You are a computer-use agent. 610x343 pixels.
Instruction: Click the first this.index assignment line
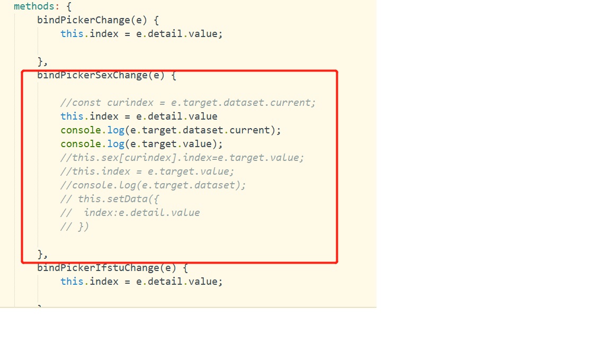tap(141, 34)
